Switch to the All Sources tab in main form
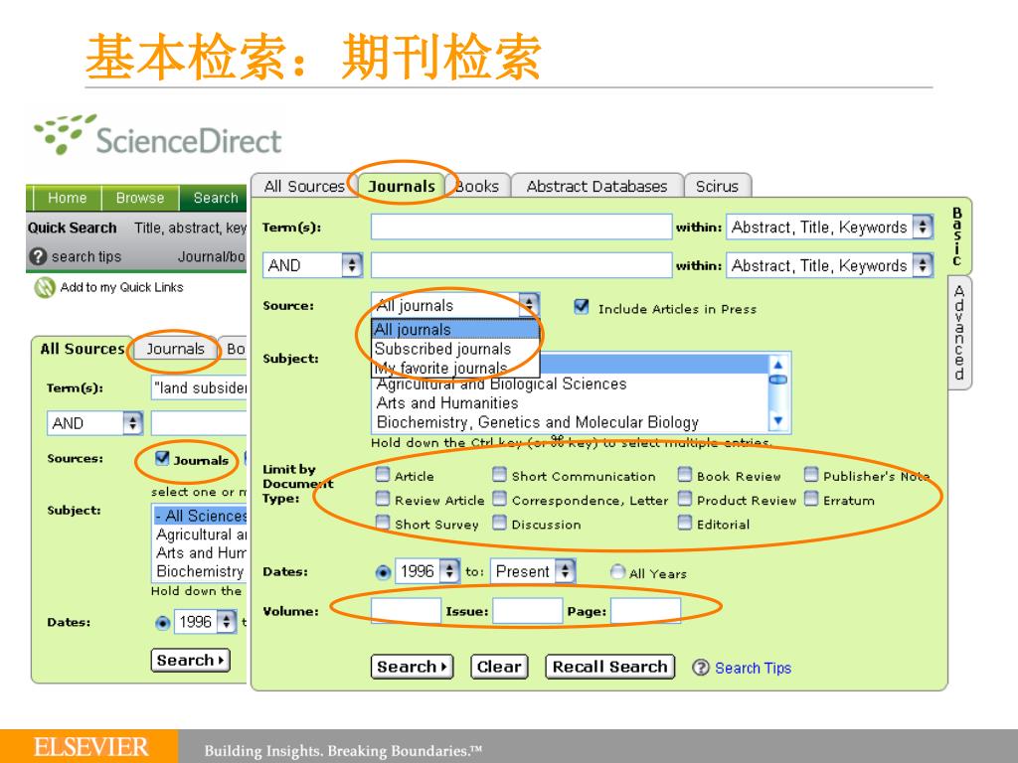Viewport: 1018px width, 763px height. (304, 186)
